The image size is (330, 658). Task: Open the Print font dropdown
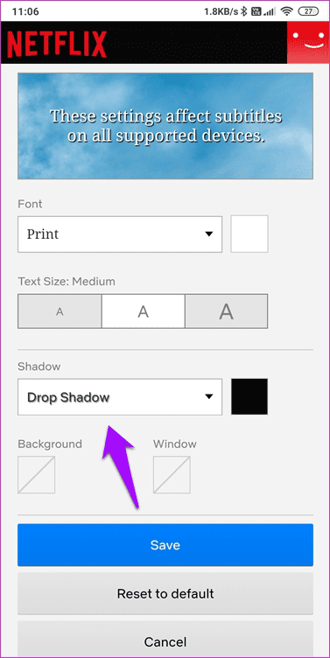[120, 234]
